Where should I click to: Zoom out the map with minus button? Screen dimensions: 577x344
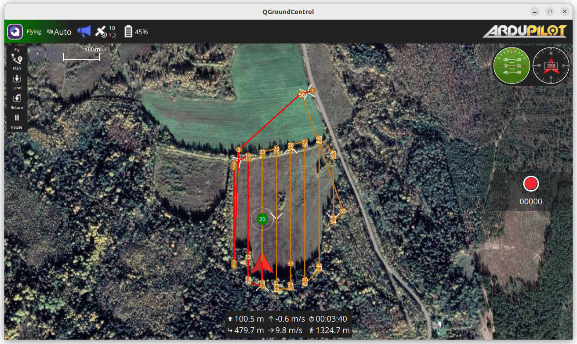point(54,54)
